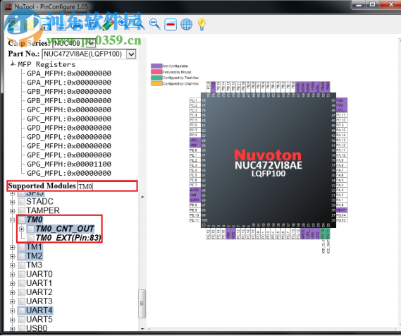Click the light bulb hint icon
The height and width of the screenshot is (336, 401).
(202, 25)
